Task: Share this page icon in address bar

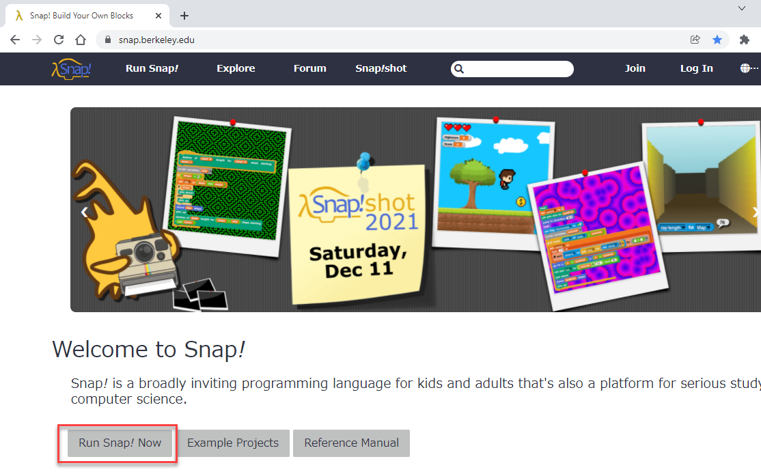Action: (695, 40)
